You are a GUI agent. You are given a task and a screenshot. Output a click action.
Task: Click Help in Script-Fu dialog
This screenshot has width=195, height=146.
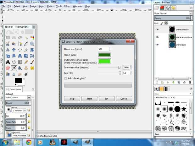click(x=72, y=99)
